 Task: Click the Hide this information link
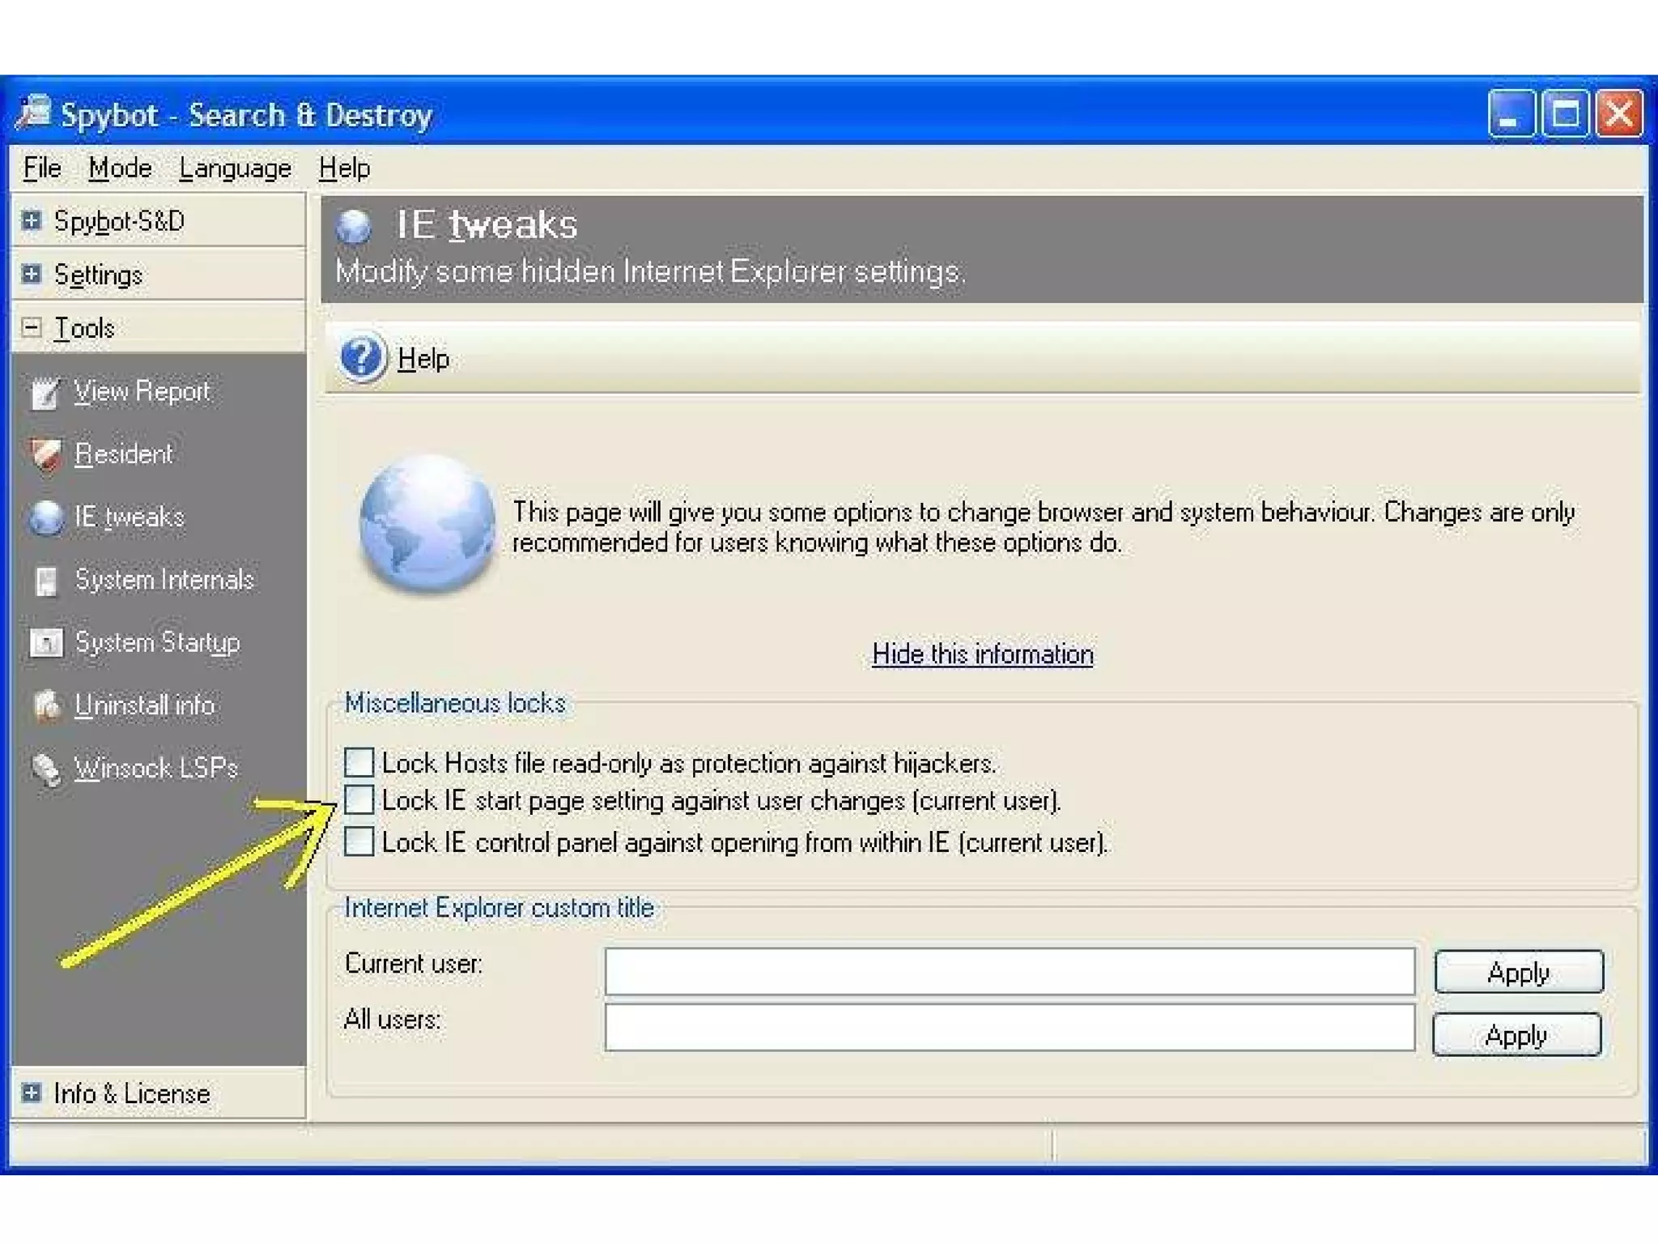point(982,654)
